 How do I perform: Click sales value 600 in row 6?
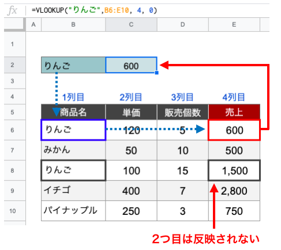point(234,130)
